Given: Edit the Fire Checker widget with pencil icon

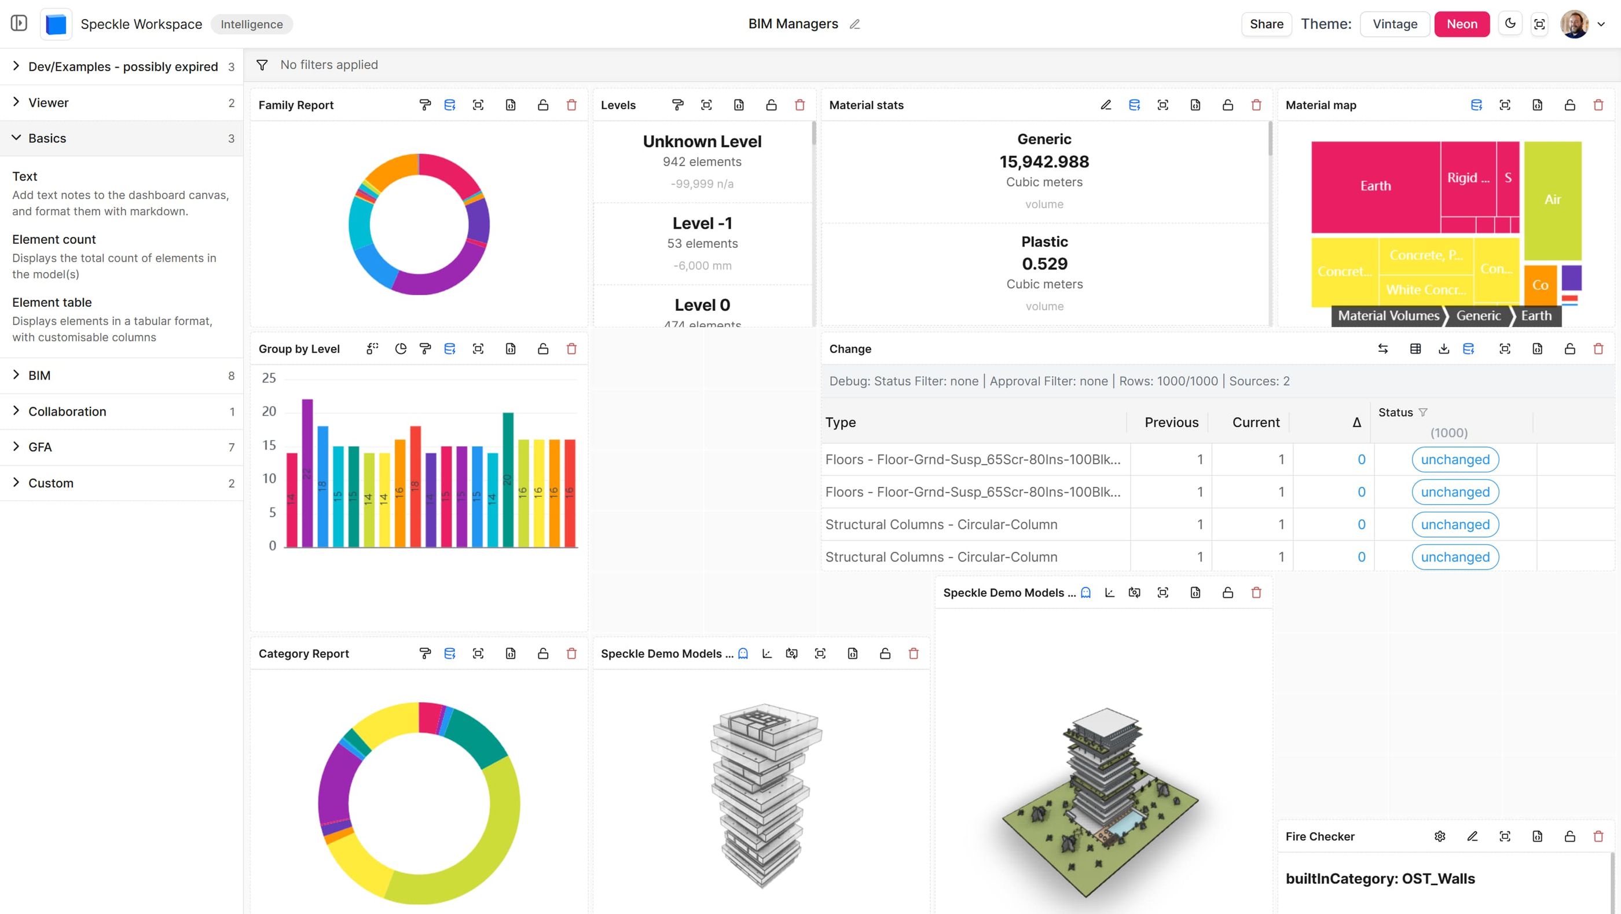Looking at the screenshot, I should click(x=1472, y=836).
